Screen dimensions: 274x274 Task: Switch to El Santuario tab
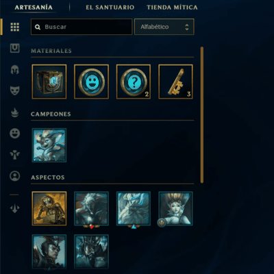click(x=110, y=8)
